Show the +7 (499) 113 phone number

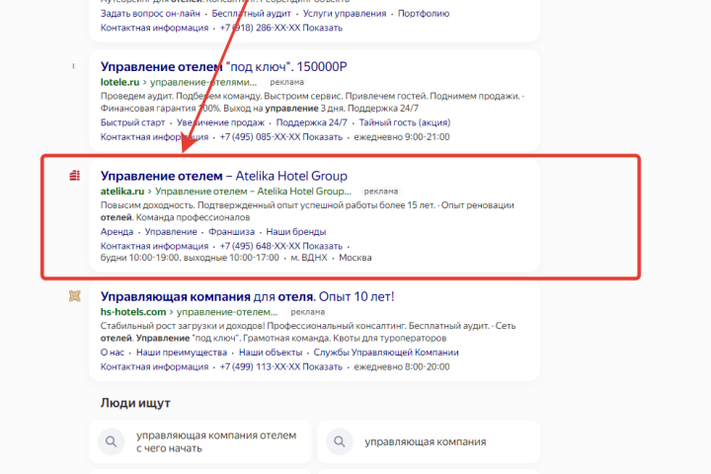point(280,366)
